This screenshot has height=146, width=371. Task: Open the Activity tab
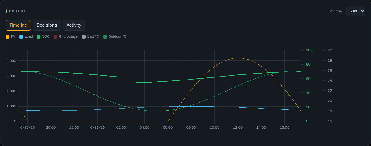point(74,25)
